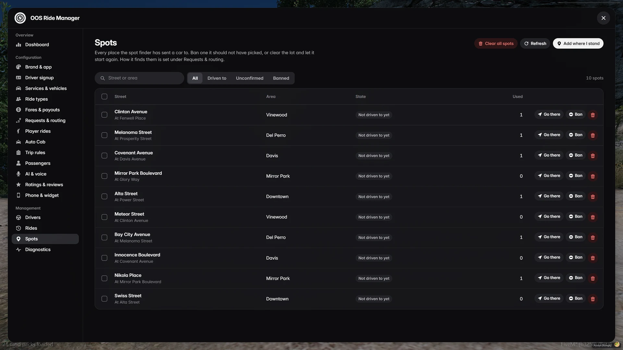Screen dimensions: 623x350
Task: Check the Mirror Park Boulevard row checkbox
Action: click(x=104, y=176)
